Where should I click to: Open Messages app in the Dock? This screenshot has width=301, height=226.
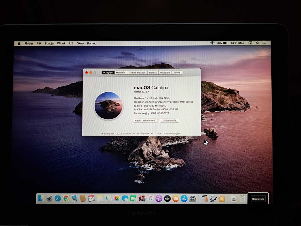[x=125, y=199]
